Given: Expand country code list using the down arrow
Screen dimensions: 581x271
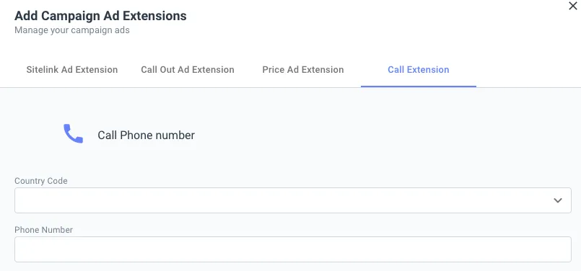Looking at the screenshot, I should pos(558,200).
